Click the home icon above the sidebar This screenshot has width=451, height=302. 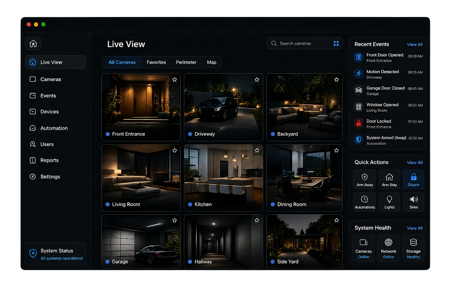(33, 43)
